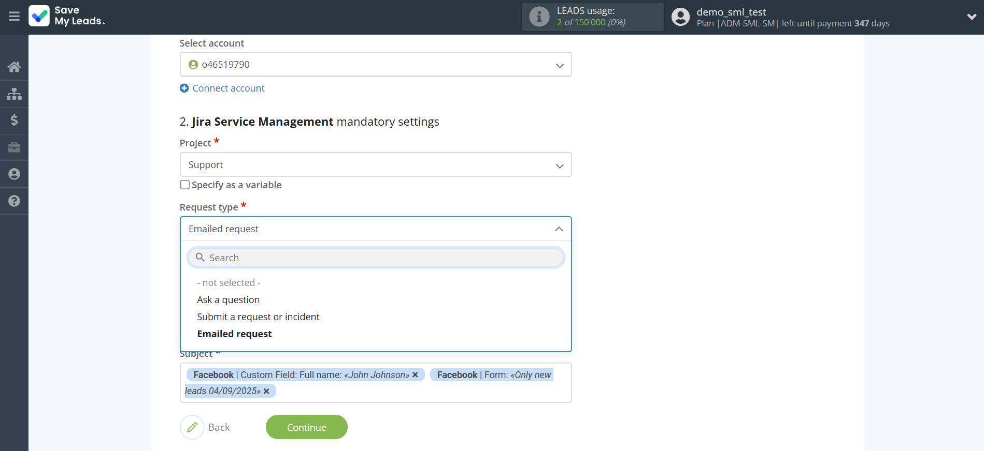Screen dimensions: 984x451
Task: Open the briefcase icon in sidebar
Action: coord(14,147)
